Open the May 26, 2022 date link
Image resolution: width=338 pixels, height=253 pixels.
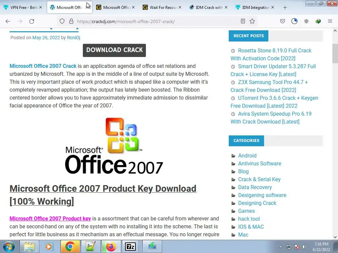click(46, 38)
